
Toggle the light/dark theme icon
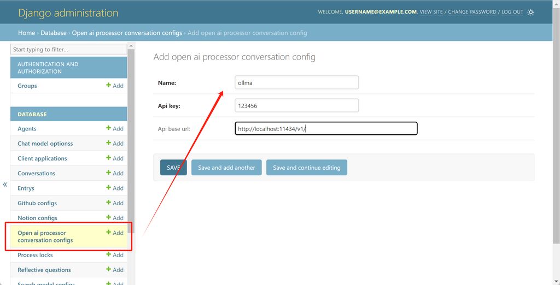[530, 12]
